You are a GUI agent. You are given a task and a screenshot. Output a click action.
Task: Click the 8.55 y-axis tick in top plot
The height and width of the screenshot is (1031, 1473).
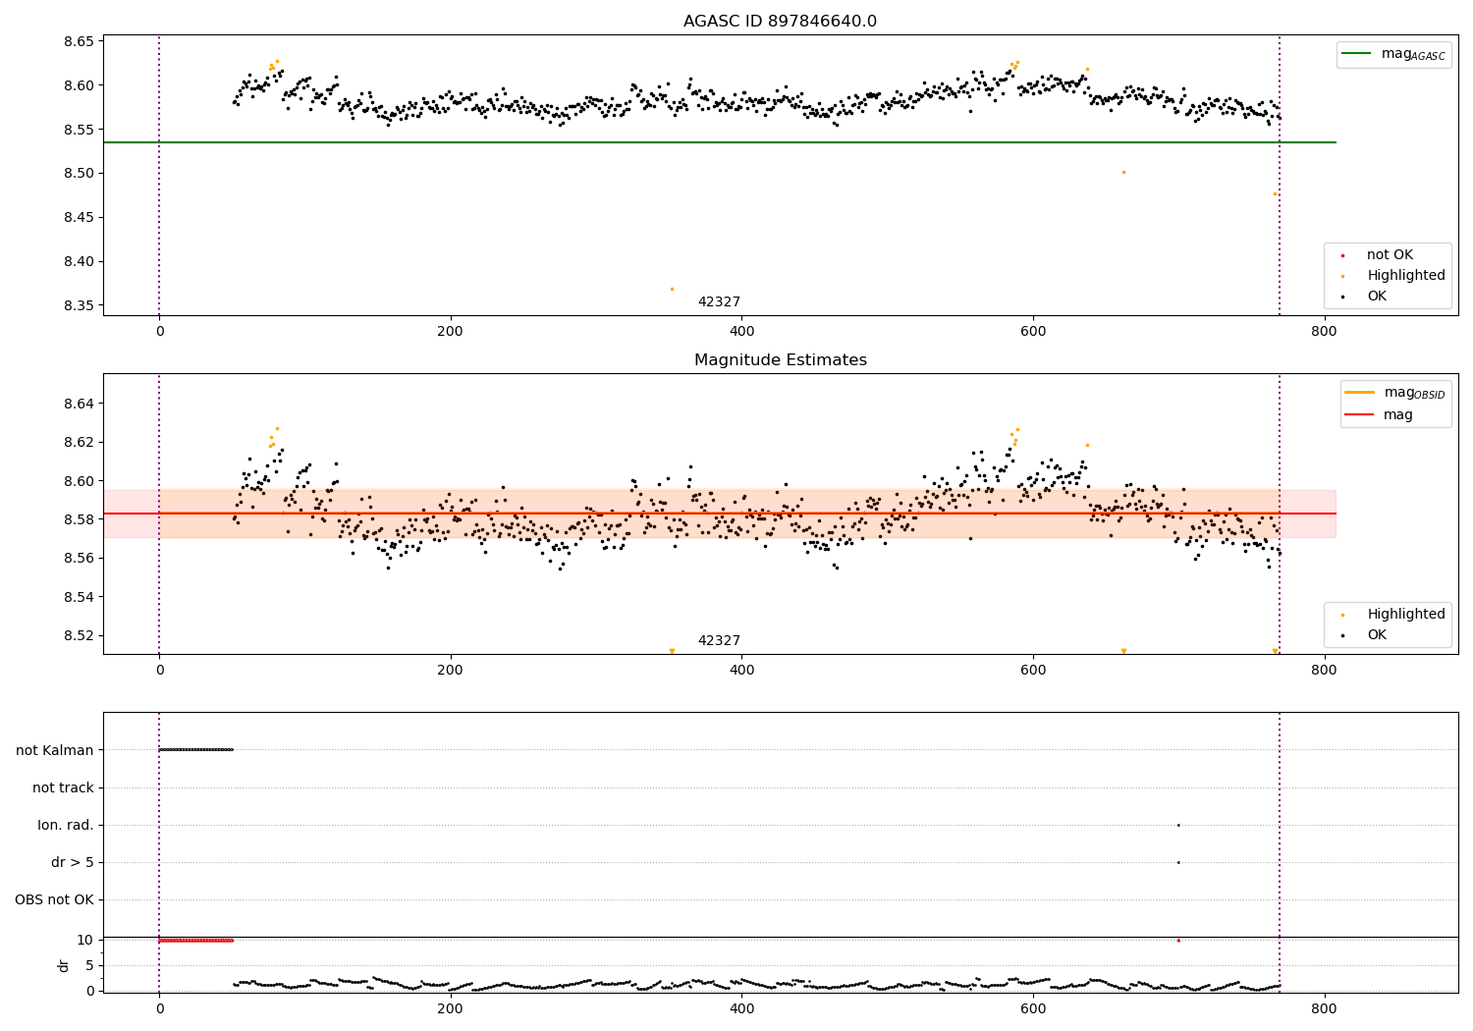coord(79,130)
